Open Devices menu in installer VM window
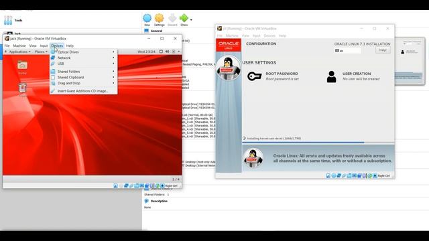 coord(269,35)
